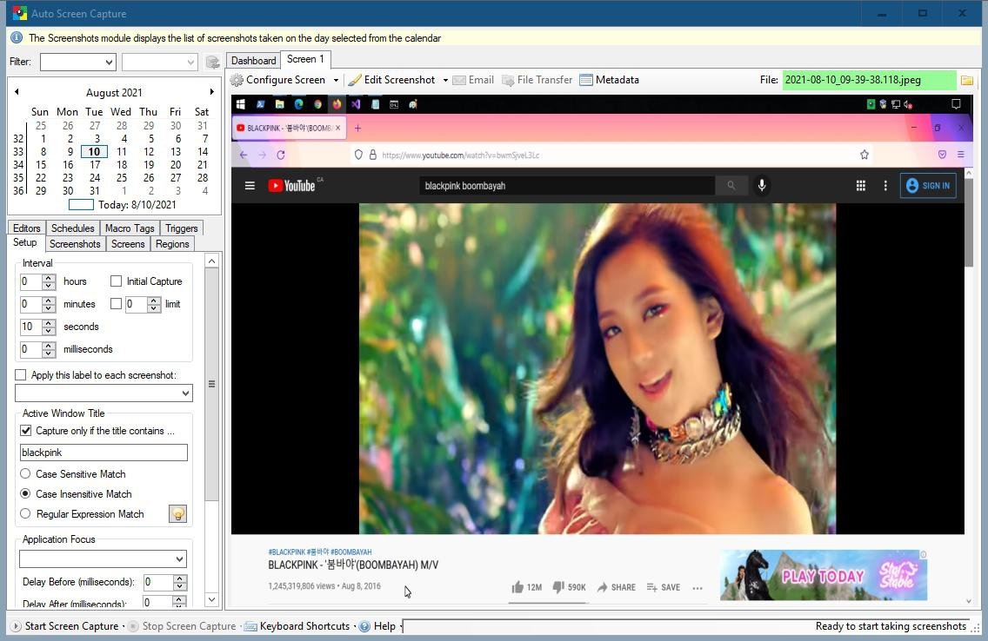
Task: Open the Help menu button
Action: [377, 626]
